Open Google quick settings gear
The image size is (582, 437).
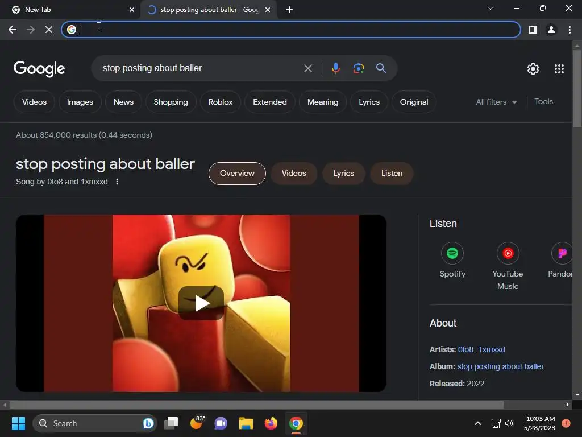[533, 69]
